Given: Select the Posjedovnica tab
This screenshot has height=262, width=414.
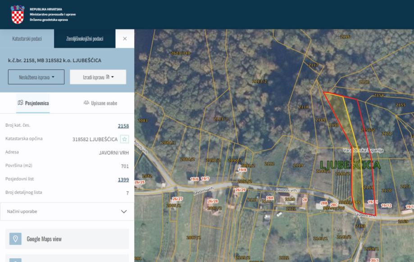Looking at the screenshot, I should [33, 103].
